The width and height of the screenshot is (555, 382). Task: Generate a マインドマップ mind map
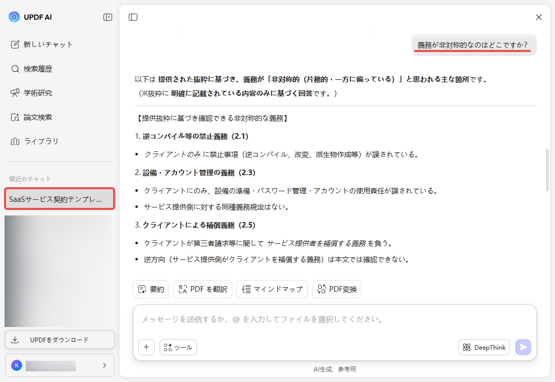pos(272,289)
